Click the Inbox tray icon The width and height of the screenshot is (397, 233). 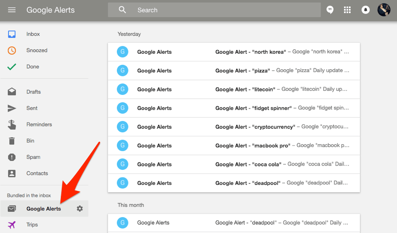11,34
